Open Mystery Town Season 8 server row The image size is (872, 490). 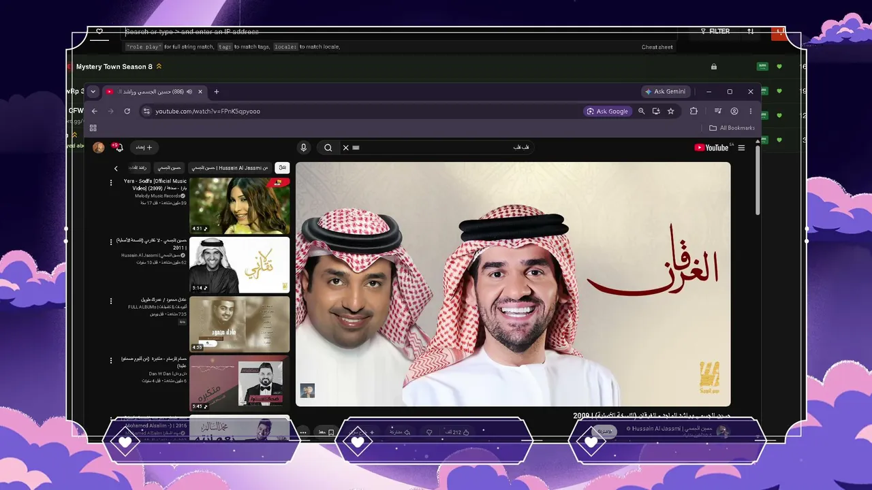click(436, 67)
